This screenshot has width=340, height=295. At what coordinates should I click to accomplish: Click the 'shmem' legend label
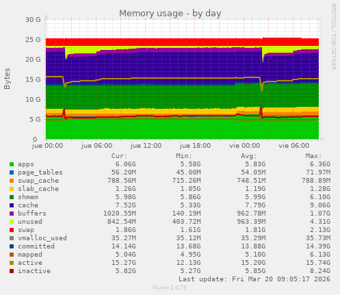(x=28, y=197)
